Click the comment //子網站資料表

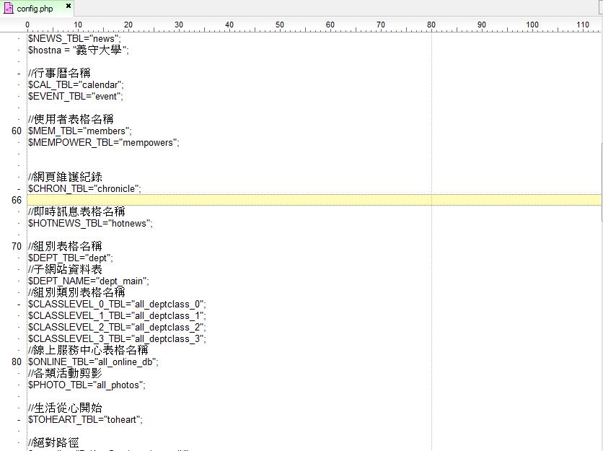pos(65,269)
